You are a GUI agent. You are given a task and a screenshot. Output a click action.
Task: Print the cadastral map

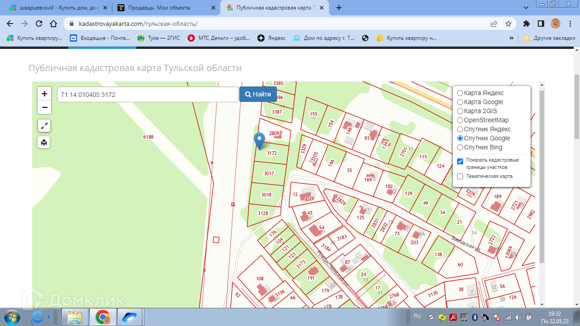(x=44, y=142)
